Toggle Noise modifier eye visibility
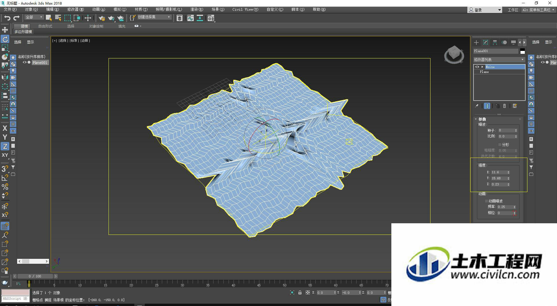 point(477,67)
